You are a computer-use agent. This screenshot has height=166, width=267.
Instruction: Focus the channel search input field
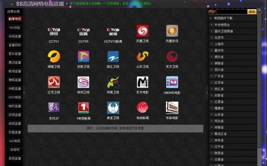point(232,12)
